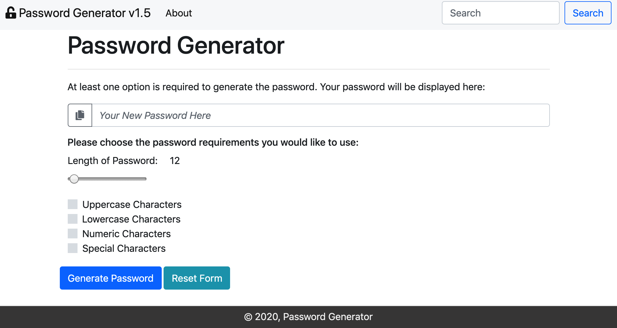This screenshot has width=617, height=328.
Task: Check the Numeric Characters option
Action: (73, 234)
